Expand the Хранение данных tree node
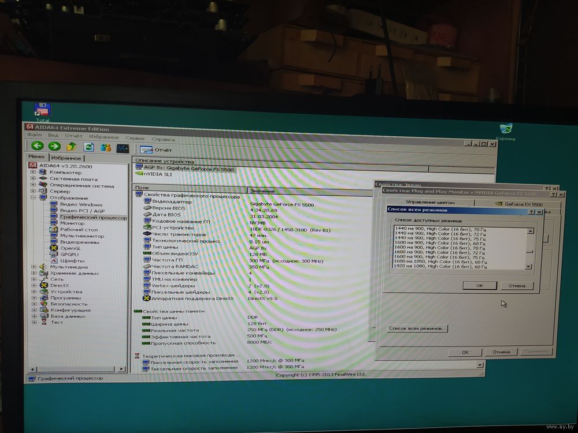 (x=34, y=273)
